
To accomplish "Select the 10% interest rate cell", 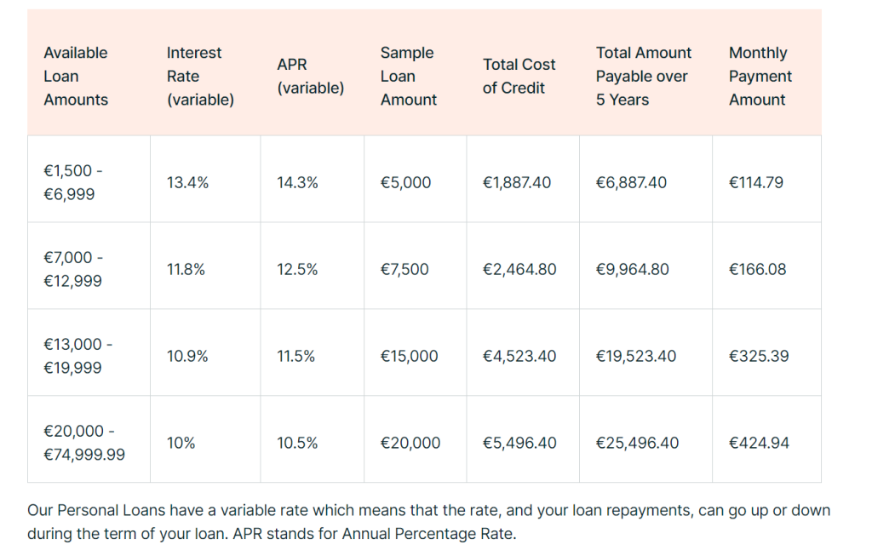I will (x=181, y=443).
